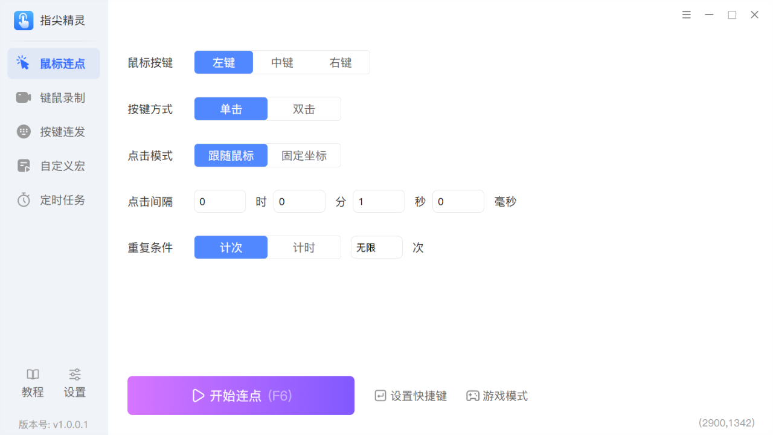Focus the milliseconds (毫秒) interval field
This screenshot has height=435, width=773.
coord(458,201)
